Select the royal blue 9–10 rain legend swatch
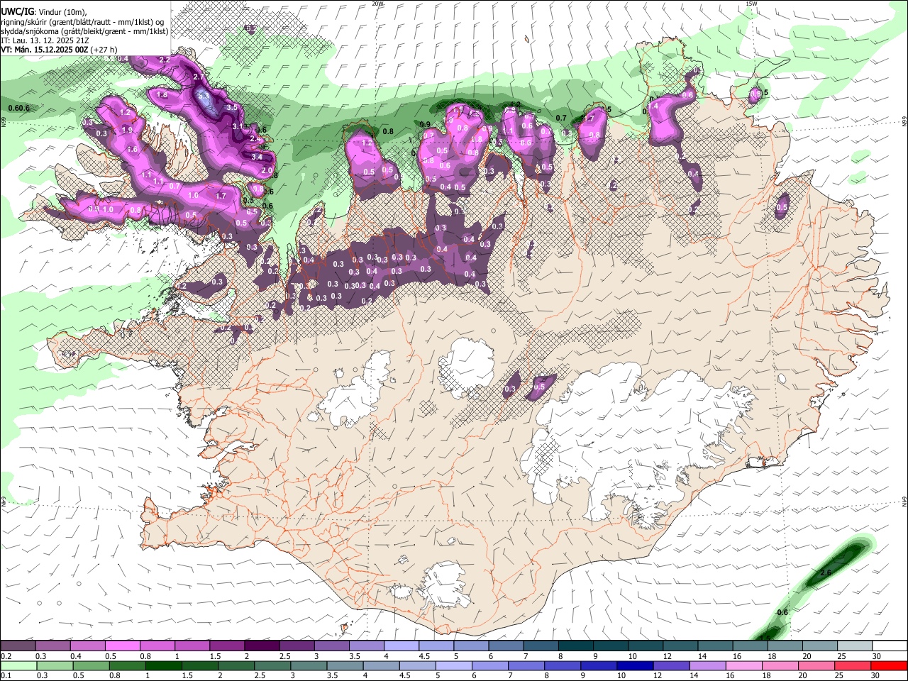 point(599,665)
